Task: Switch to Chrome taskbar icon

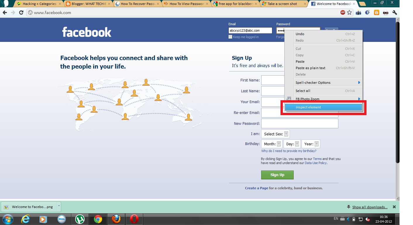Action: 98,219
